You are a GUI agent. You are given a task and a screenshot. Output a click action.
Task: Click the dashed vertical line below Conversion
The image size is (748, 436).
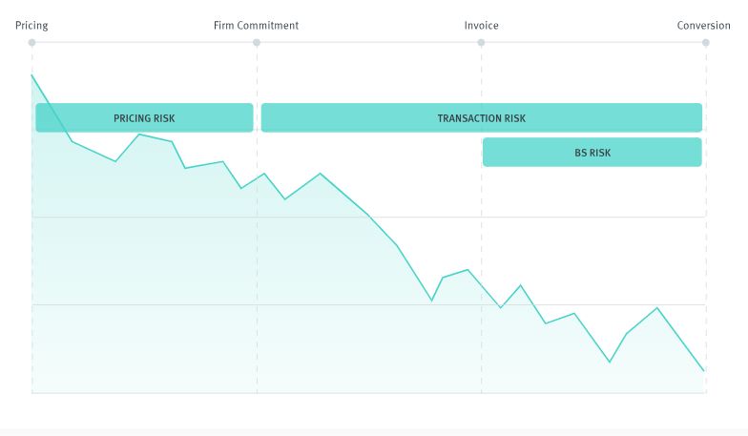[706, 248]
